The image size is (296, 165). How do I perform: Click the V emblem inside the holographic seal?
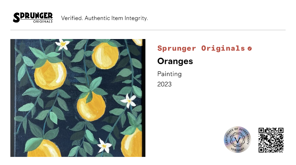pos(238,140)
